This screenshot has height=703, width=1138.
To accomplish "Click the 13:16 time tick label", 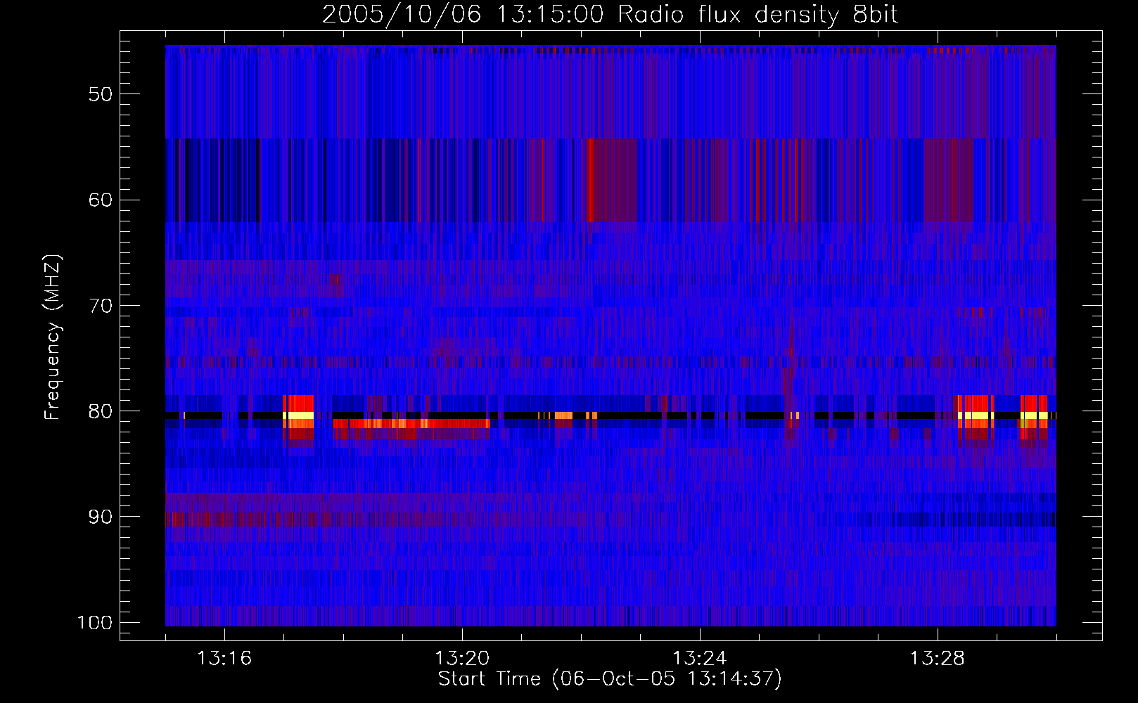I will pyautogui.click(x=224, y=659).
